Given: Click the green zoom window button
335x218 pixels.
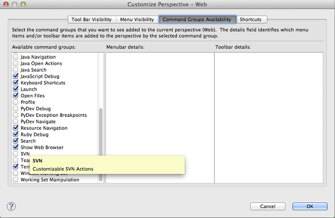Looking at the screenshot, I should tap(23, 4).
